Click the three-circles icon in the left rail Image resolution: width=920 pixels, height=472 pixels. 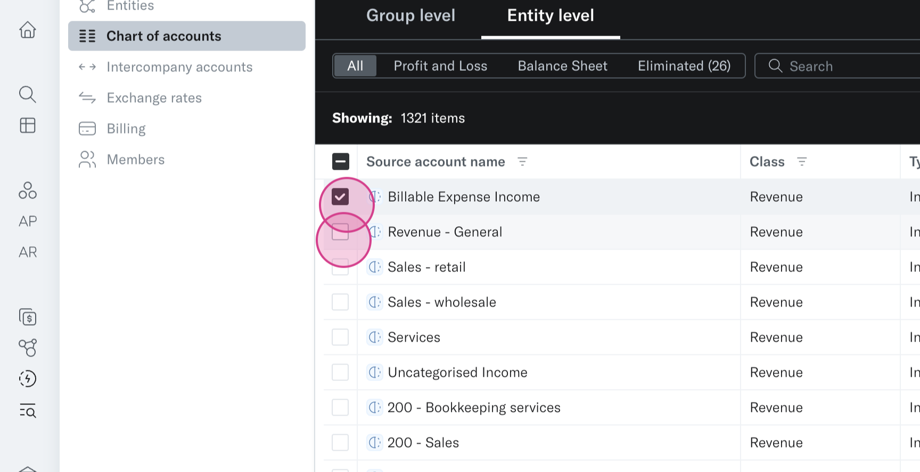[28, 191]
